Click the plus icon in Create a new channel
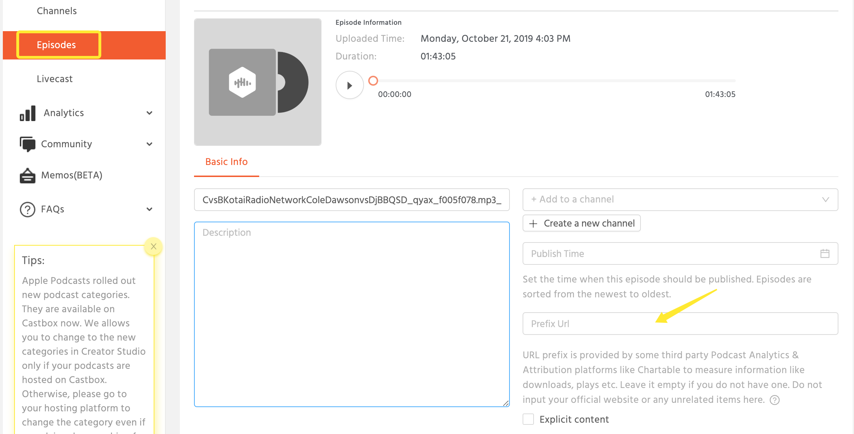 (x=533, y=224)
